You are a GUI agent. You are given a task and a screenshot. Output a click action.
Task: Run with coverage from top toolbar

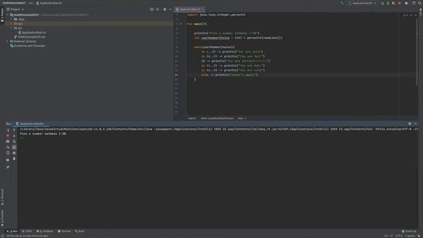(x=394, y=3)
